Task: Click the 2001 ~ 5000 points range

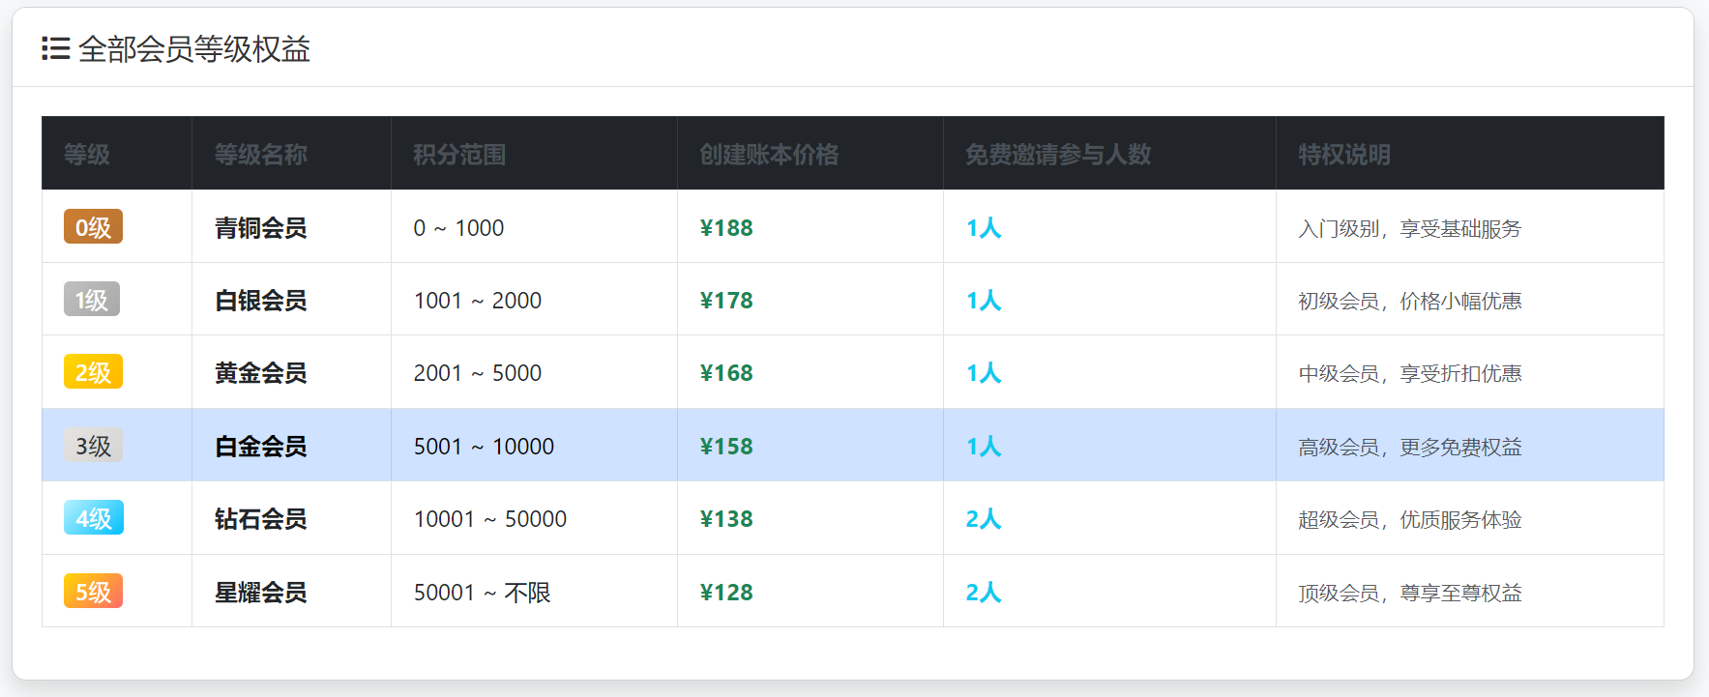Action: coord(478,373)
